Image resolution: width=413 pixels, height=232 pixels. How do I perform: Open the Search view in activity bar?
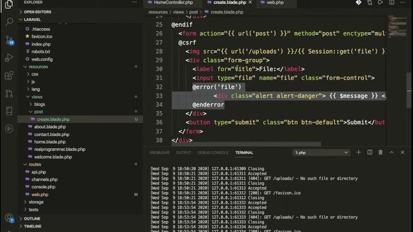click(9, 21)
